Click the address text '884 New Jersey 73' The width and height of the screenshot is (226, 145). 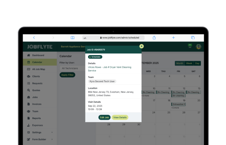click(98, 92)
